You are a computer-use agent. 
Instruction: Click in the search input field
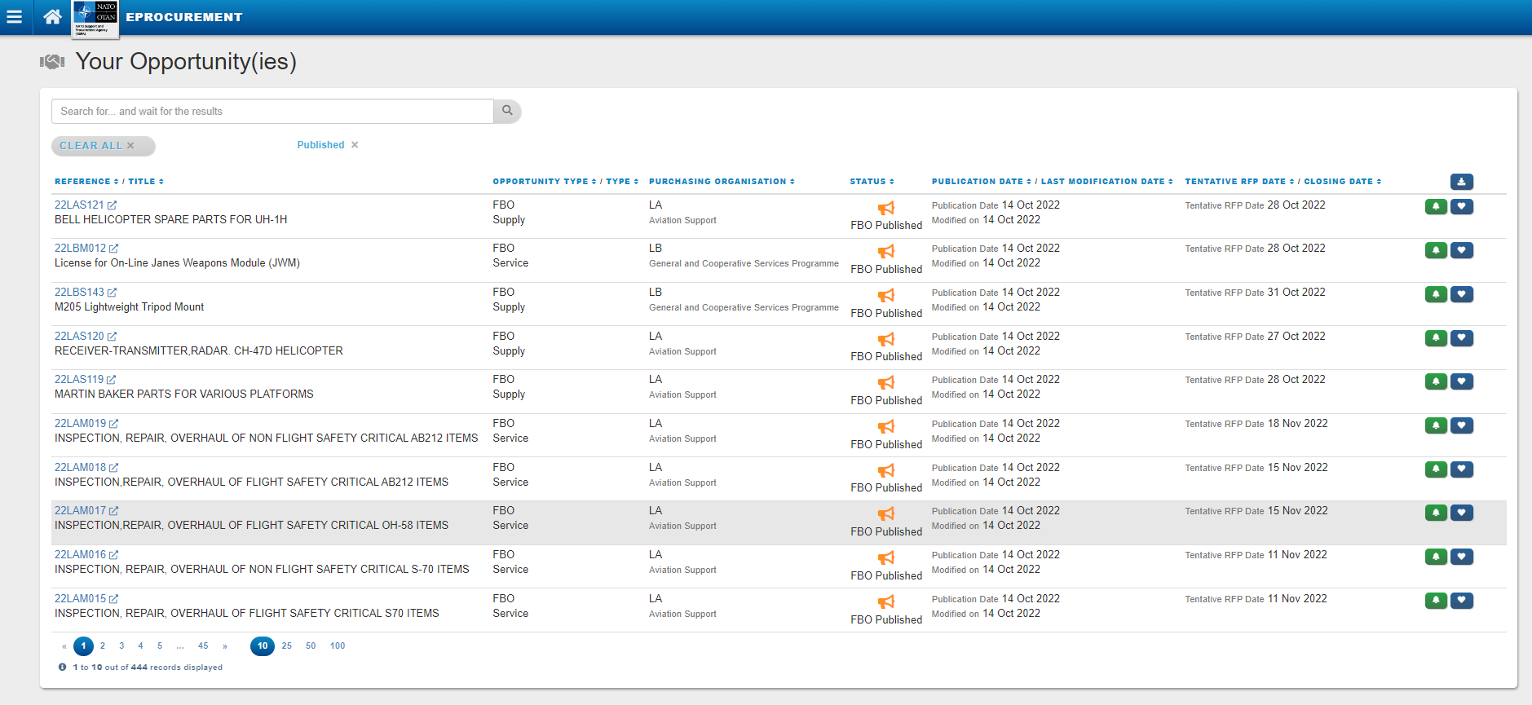click(272, 112)
